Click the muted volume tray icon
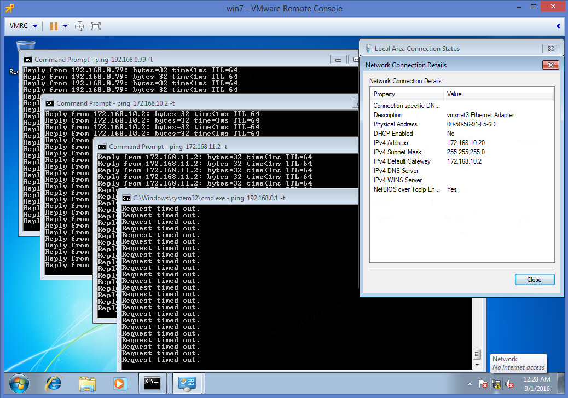The image size is (568, 398). pyautogui.click(x=509, y=384)
